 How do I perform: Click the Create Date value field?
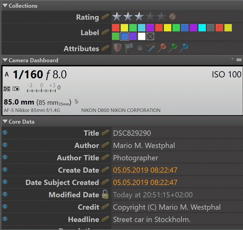177,170
